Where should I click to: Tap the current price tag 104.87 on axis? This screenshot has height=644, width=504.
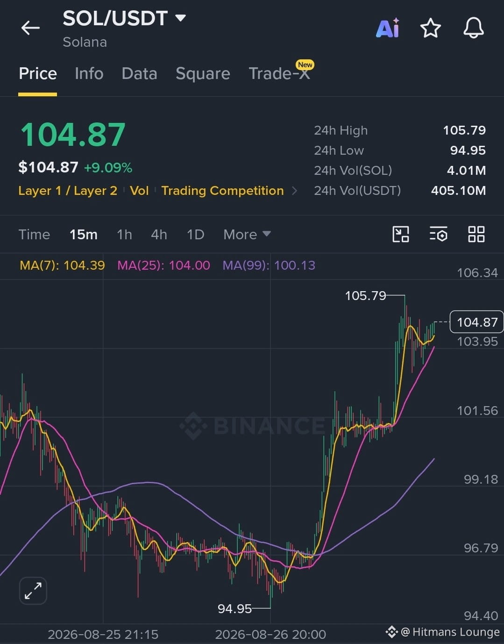coord(476,322)
